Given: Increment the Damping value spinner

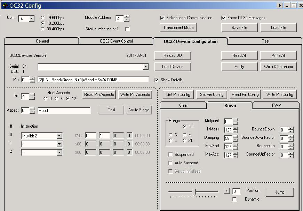Looking at the screenshot, I should [x=236, y=136].
